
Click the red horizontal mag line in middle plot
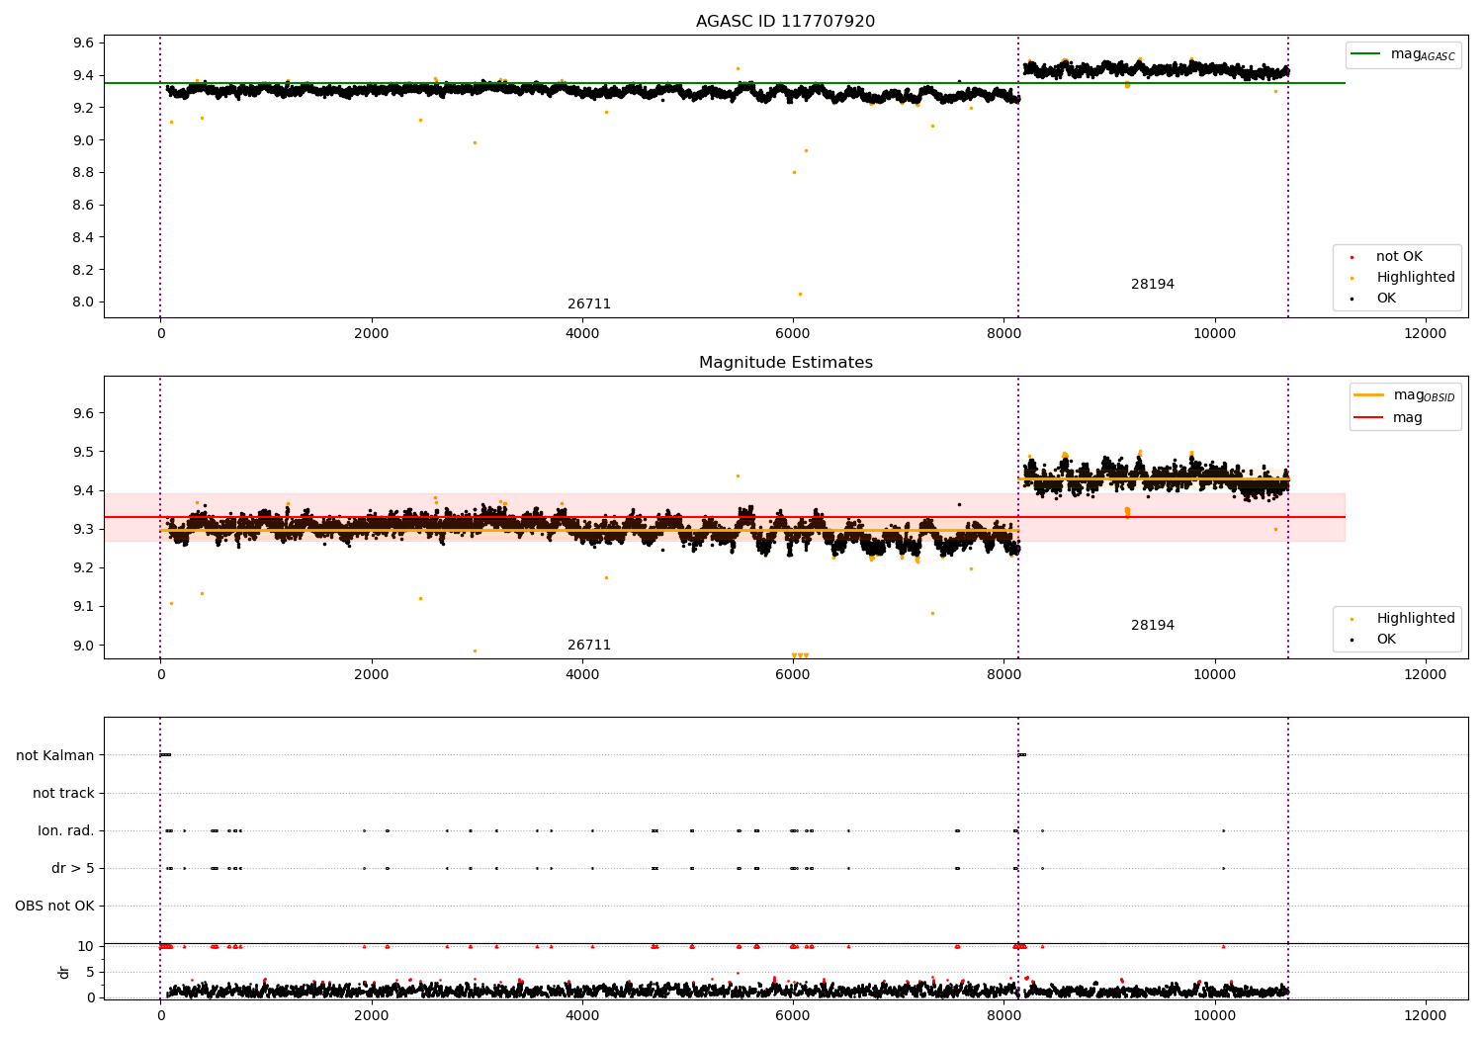pyautogui.click(x=725, y=517)
